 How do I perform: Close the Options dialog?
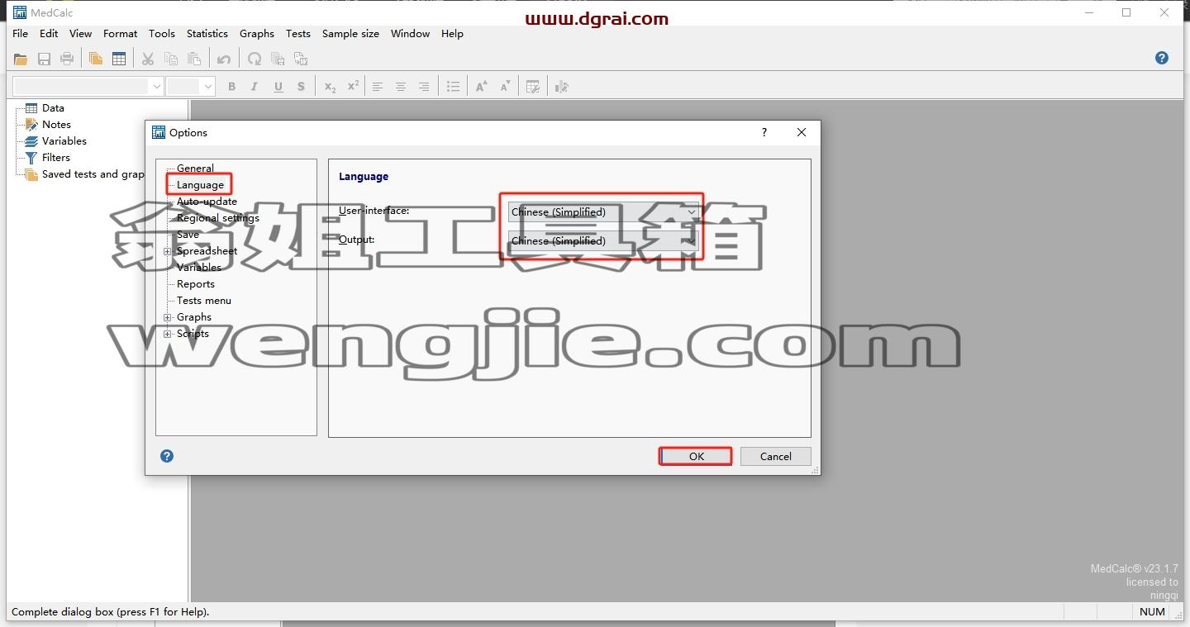tap(802, 132)
